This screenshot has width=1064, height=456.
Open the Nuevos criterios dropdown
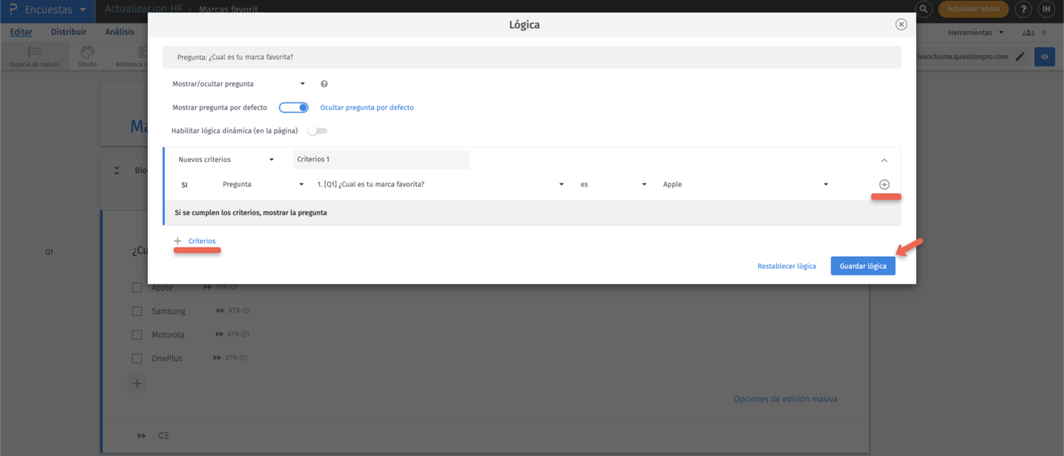coord(227,160)
